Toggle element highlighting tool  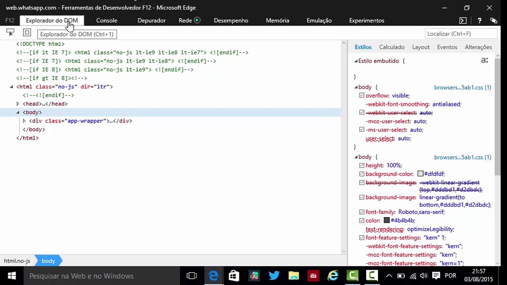pyautogui.click(x=27, y=32)
